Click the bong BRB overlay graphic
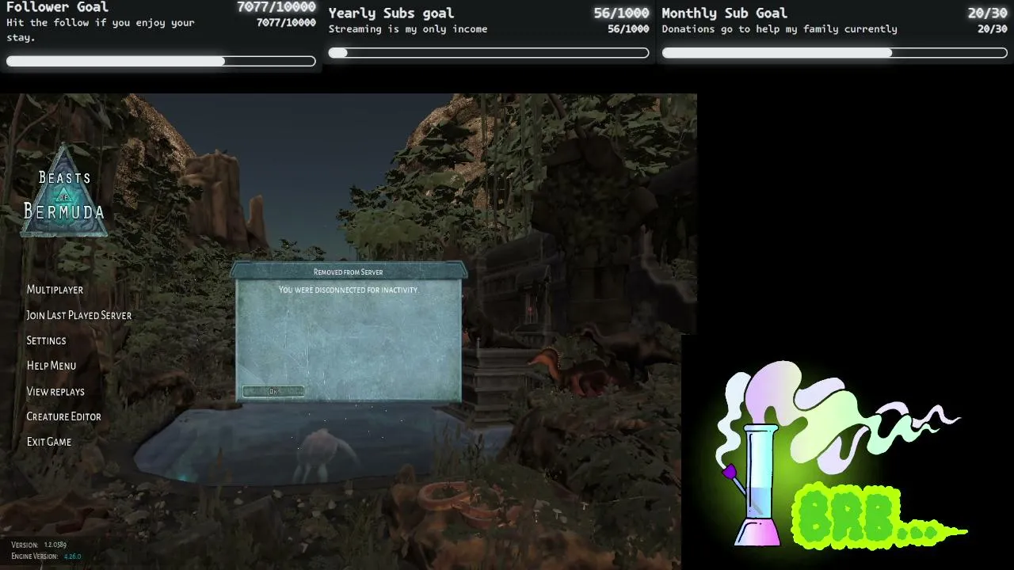The height and width of the screenshot is (570, 1014). pyautogui.click(x=840, y=455)
